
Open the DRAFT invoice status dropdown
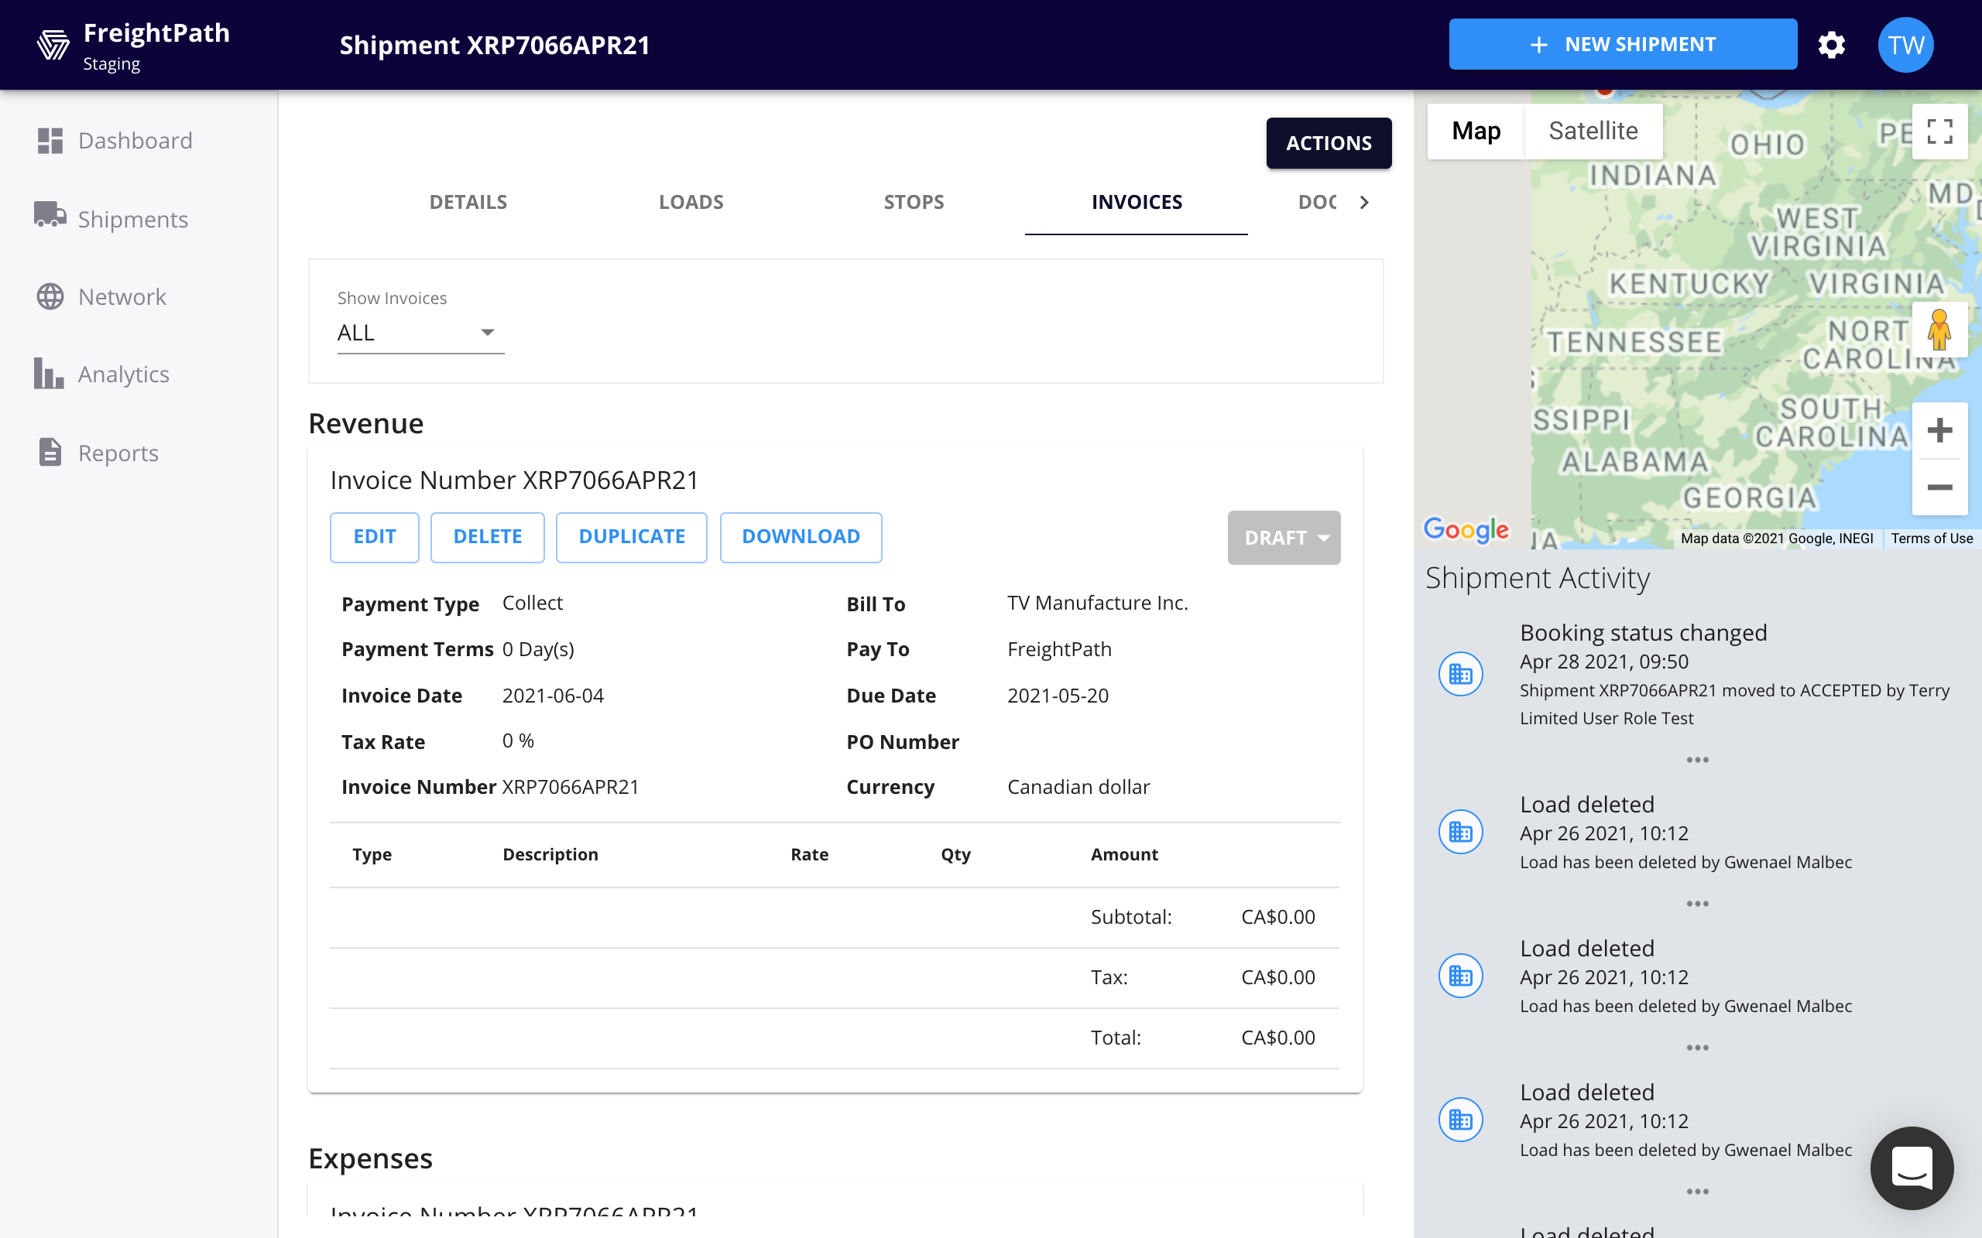tap(1283, 537)
